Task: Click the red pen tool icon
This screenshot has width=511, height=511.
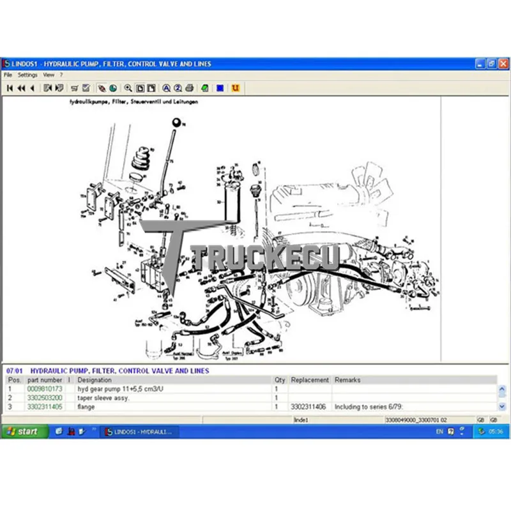Action: click(x=102, y=88)
